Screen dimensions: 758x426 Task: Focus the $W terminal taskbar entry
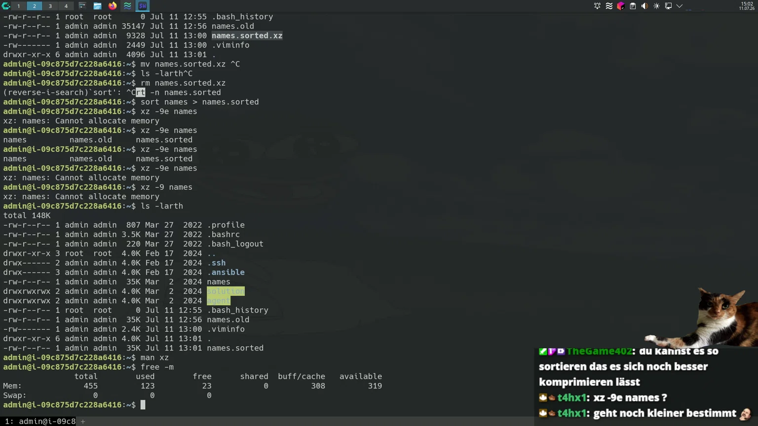pos(143,6)
